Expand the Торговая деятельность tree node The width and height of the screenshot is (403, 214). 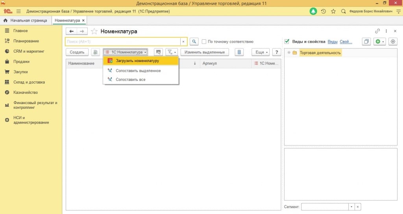tap(289, 53)
